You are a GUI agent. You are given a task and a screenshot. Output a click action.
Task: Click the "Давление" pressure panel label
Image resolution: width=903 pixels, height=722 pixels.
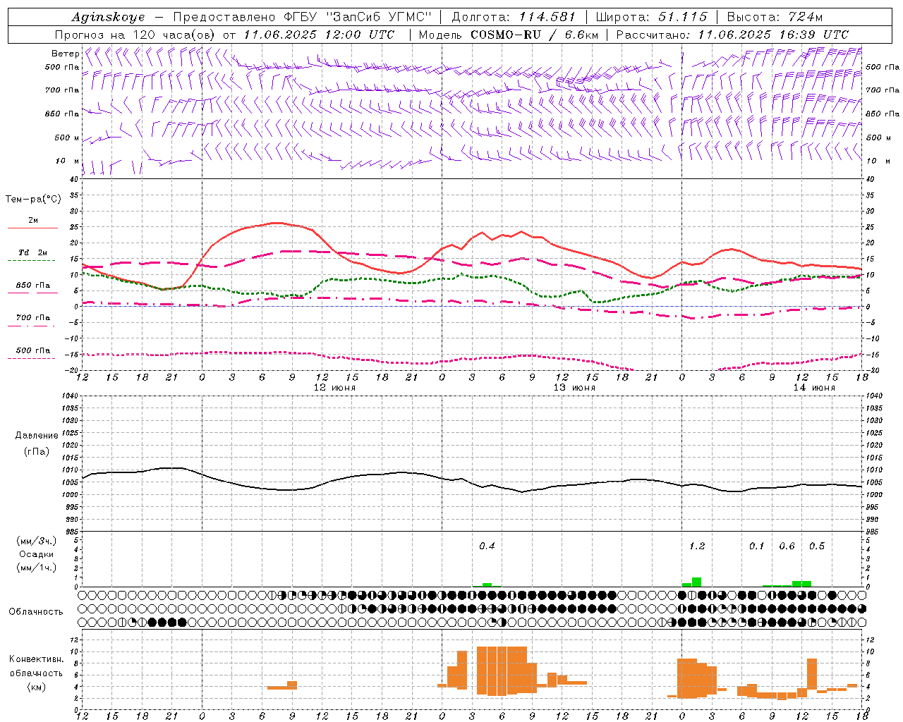37,436
